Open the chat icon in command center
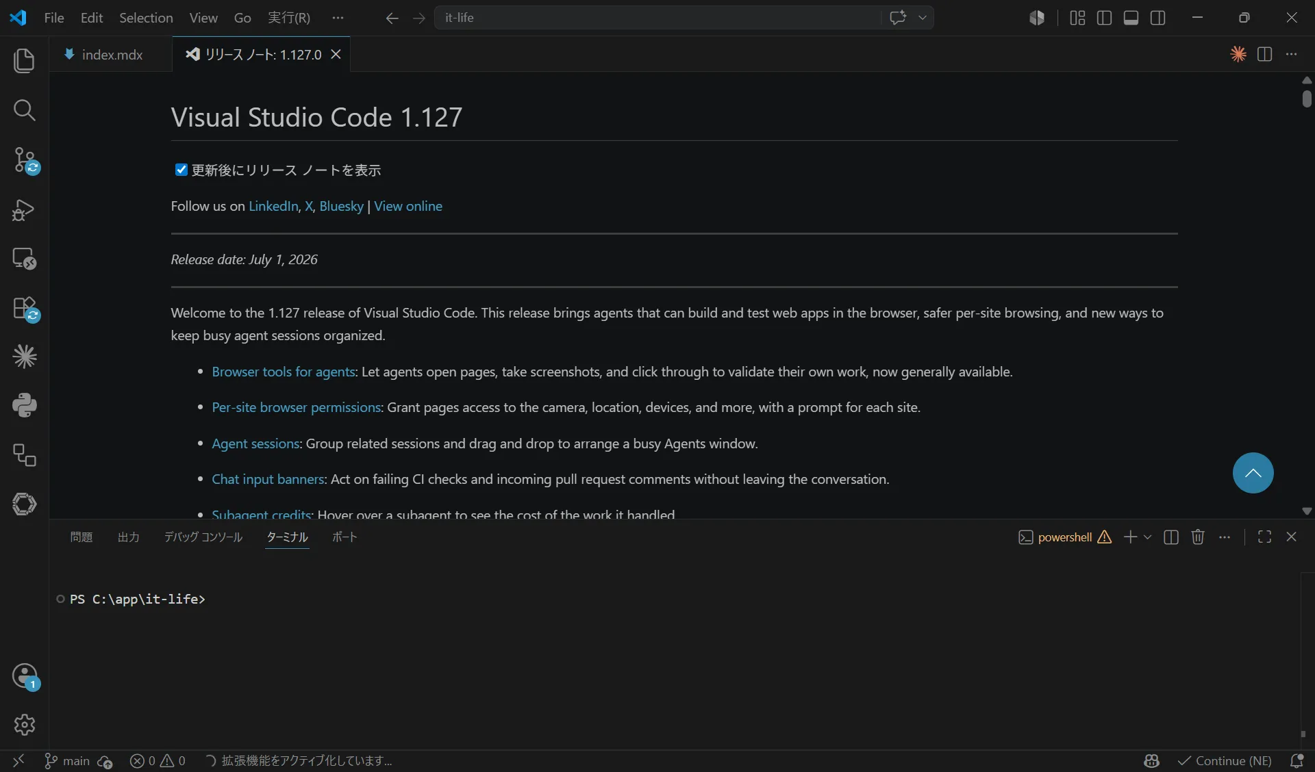1315x772 pixels. tap(898, 18)
